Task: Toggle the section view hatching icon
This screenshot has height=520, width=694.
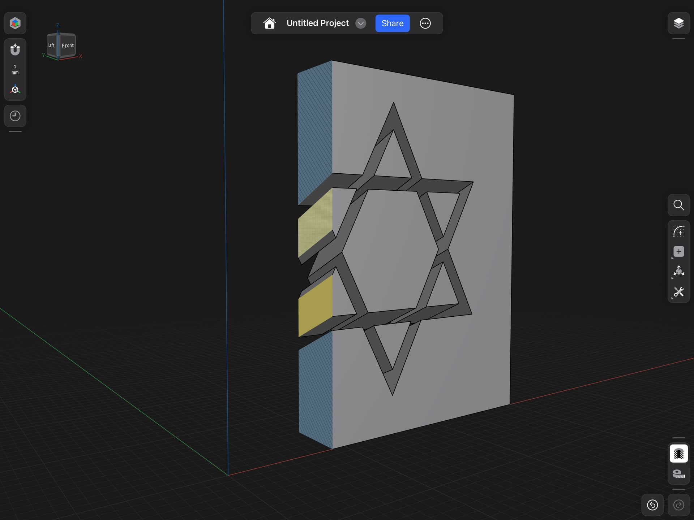Action: point(678,454)
